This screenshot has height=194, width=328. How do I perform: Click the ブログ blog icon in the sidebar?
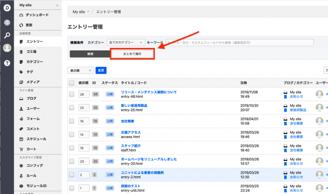21,99
